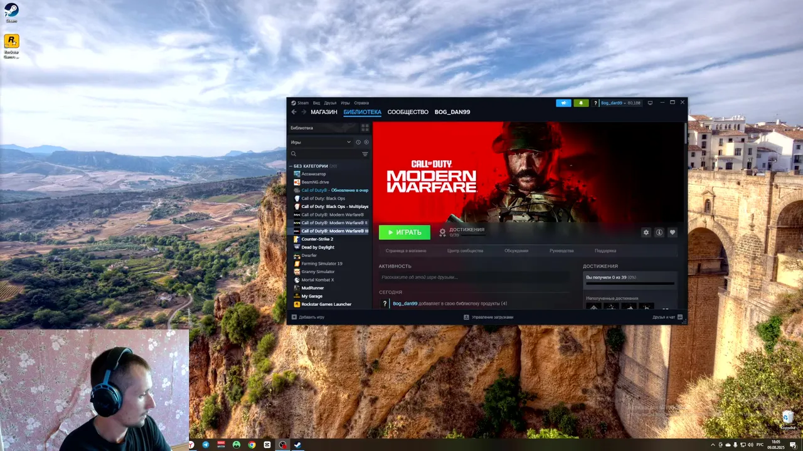The image size is (803, 451).
Task: Switch to the БИБЛИОТЕКА tab
Action: 362,112
